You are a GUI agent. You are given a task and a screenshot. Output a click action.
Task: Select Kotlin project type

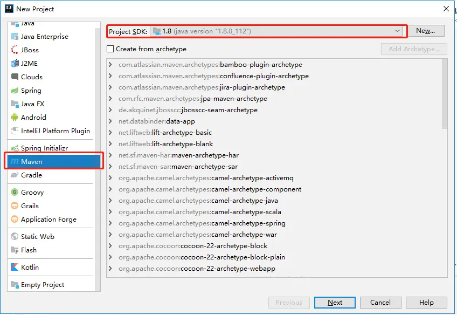click(51, 267)
